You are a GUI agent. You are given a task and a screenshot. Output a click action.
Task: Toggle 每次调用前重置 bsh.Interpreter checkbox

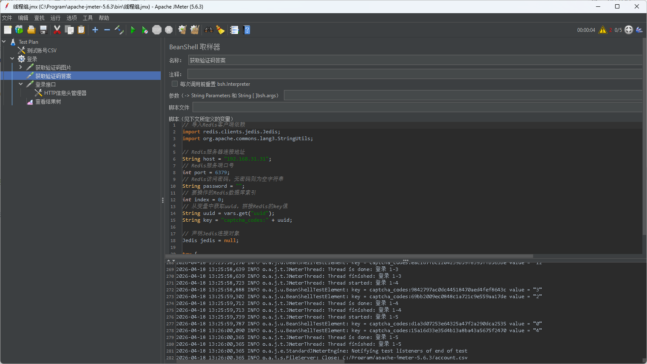pyautogui.click(x=175, y=84)
